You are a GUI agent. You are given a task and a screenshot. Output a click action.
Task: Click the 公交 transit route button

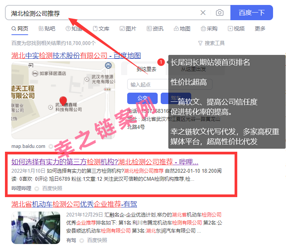click(x=142, y=98)
